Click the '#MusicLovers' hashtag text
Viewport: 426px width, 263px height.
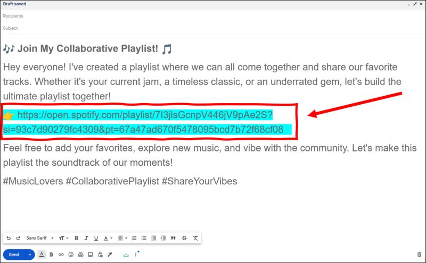click(33, 181)
